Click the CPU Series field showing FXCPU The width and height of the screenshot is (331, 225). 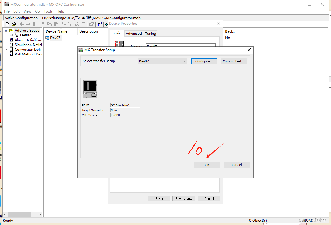click(x=125, y=115)
